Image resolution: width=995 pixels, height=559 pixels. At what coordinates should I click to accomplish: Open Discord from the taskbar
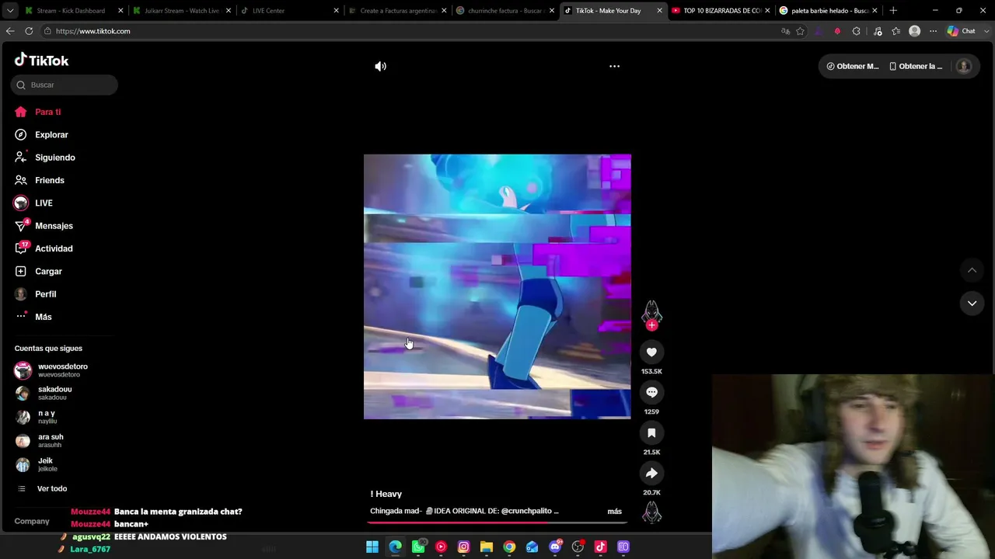(x=555, y=547)
